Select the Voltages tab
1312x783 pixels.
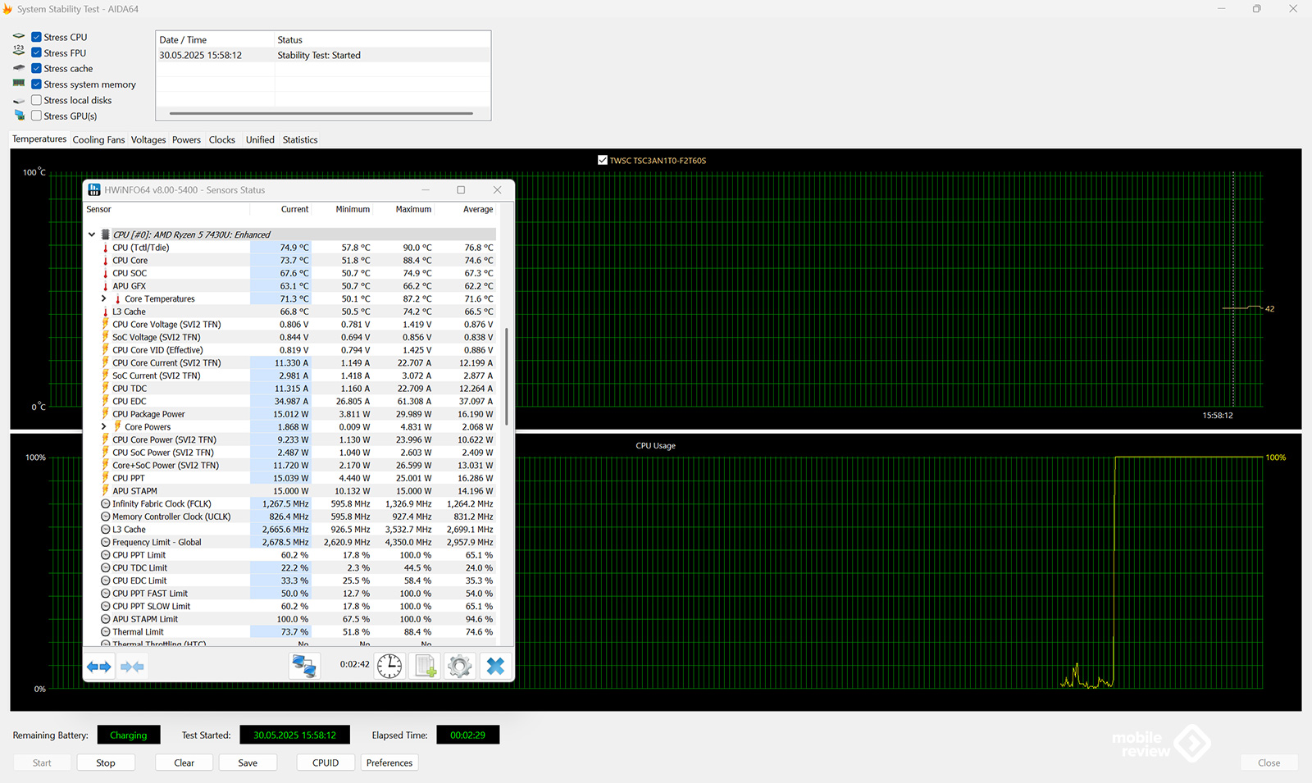tap(148, 140)
